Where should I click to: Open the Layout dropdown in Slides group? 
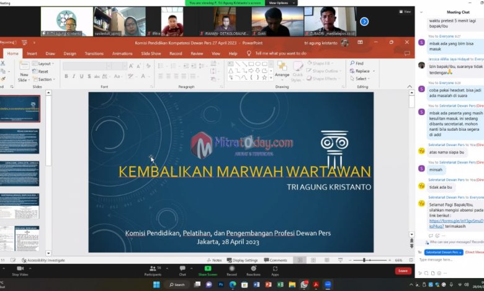[x=43, y=63]
